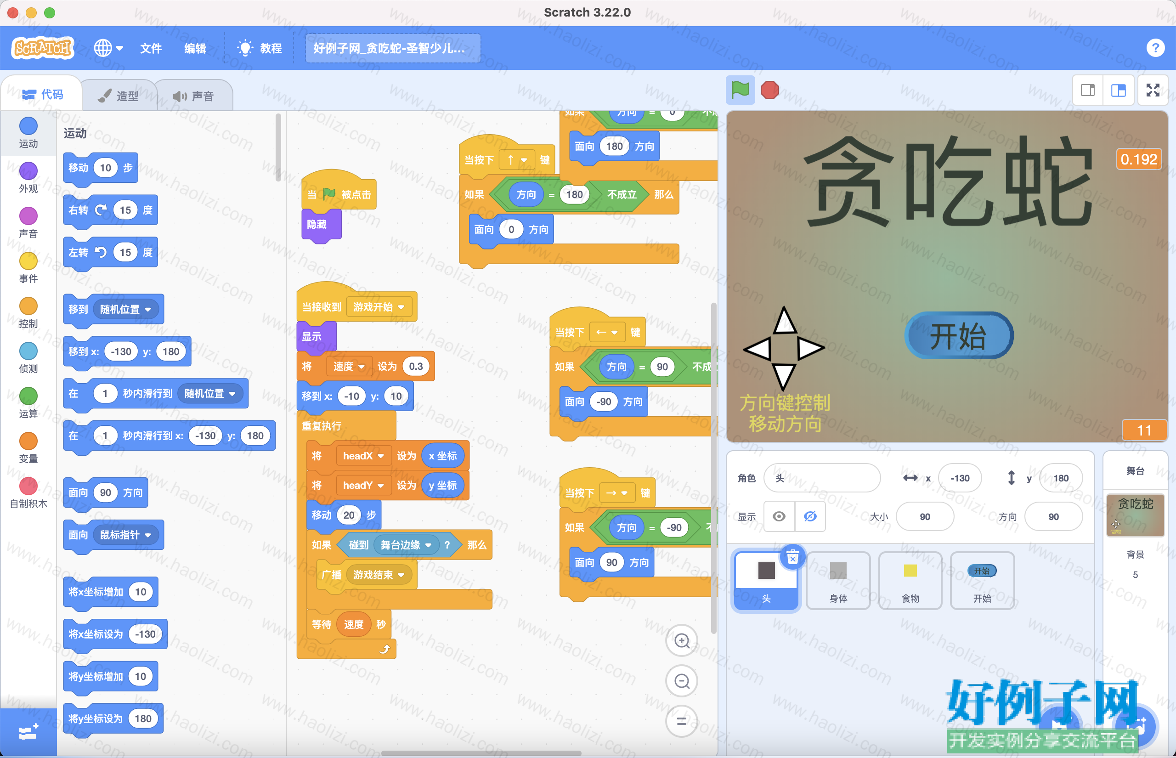
Task: Open help via the question mark icon
Action: 1155,48
